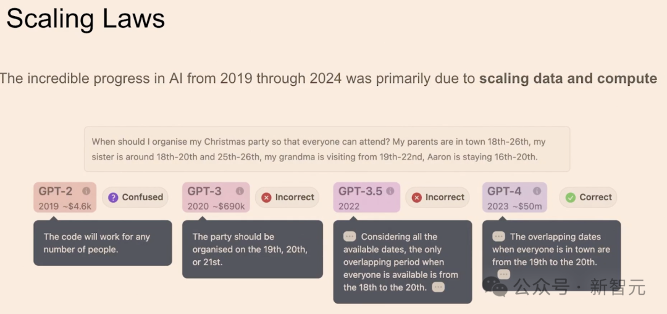Click the GPT-2 answer tooltip bubble
The height and width of the screenshot is (314, 667).
(103, 243)
